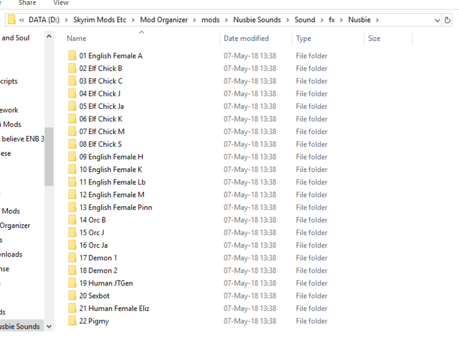The height and width of the screenshot is (338, 459).
Task: Go to Skyrim Mods Etc in breadcrumb
Action: 100,20
